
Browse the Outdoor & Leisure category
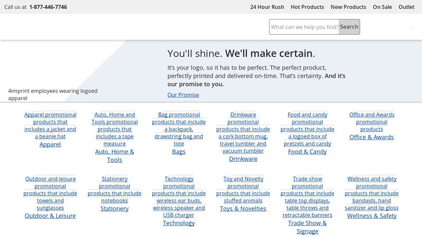pyautogui.click(x=50, y=215)
